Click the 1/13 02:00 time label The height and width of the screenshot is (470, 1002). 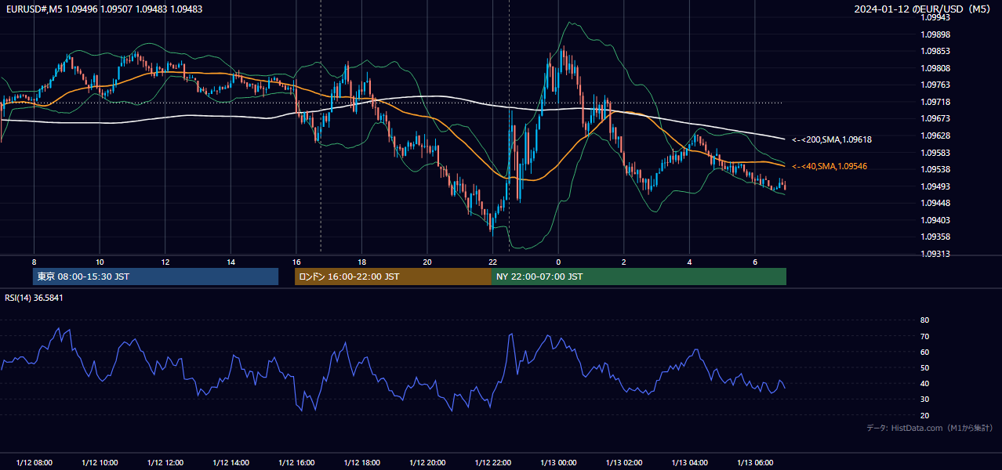pos(624,462)
